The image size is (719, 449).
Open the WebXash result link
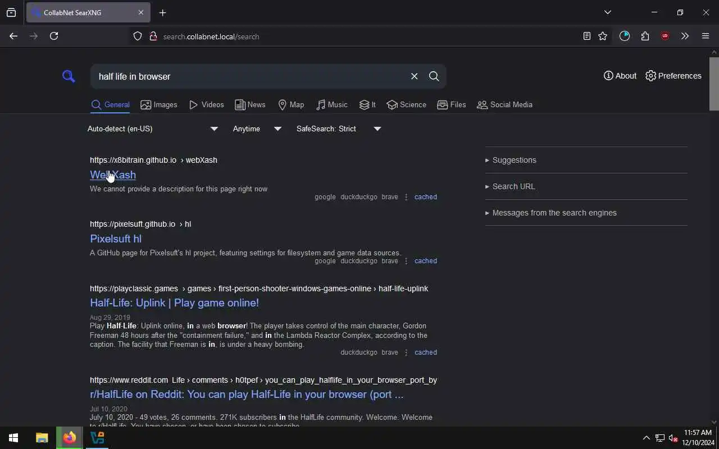(113, 175)
